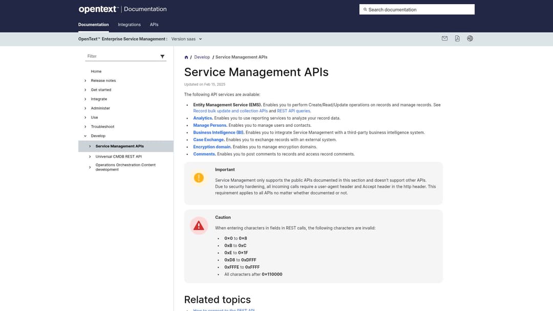Open Troubleshoot in the sidebar
This screenshot has width=553, height=311.
pos(102,126)
